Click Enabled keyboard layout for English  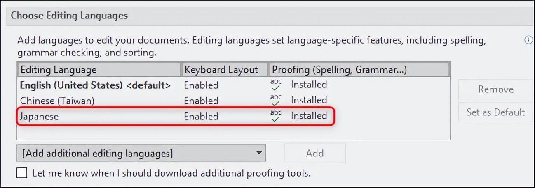pyautogui.click(x=201, y=85)
